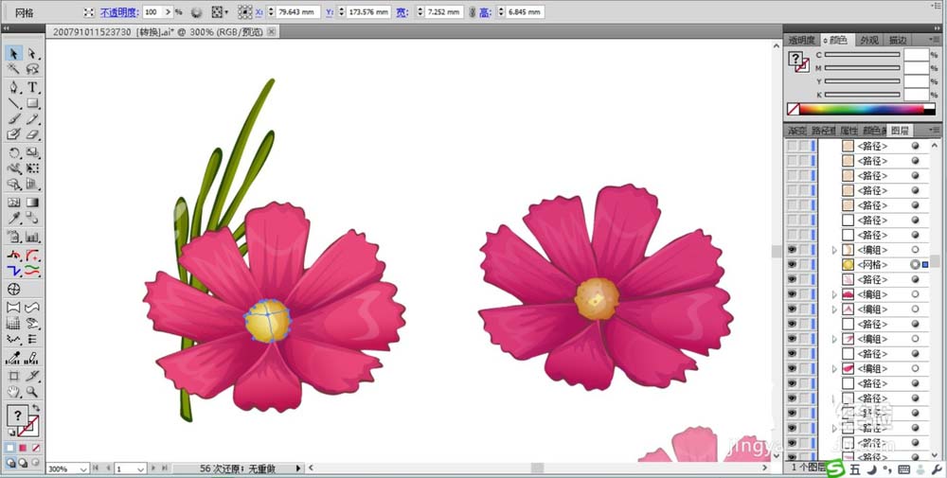Click the target circle of the 网格 row
The height and width of the screenshot is (478, 947).
(x=915, y=264)
